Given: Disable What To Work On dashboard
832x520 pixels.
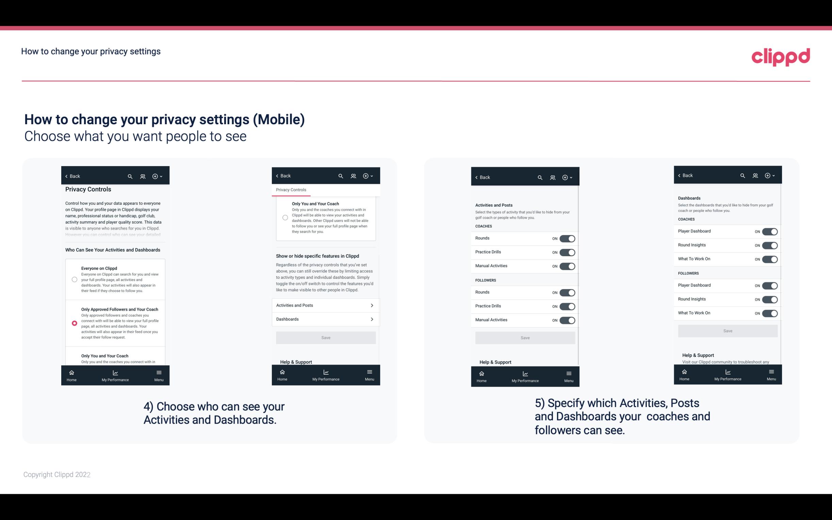Looking at the screenshot, I should click(x=769, y=259).
